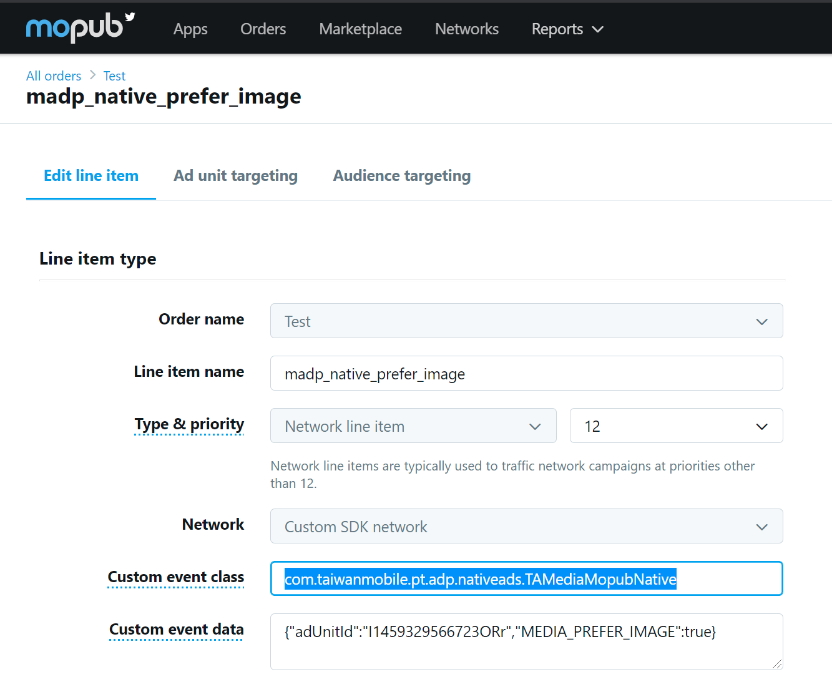Viewport: 832px width, 677px height.
Task: Open the Networks navigation item
Action: [x=467, y=29]
